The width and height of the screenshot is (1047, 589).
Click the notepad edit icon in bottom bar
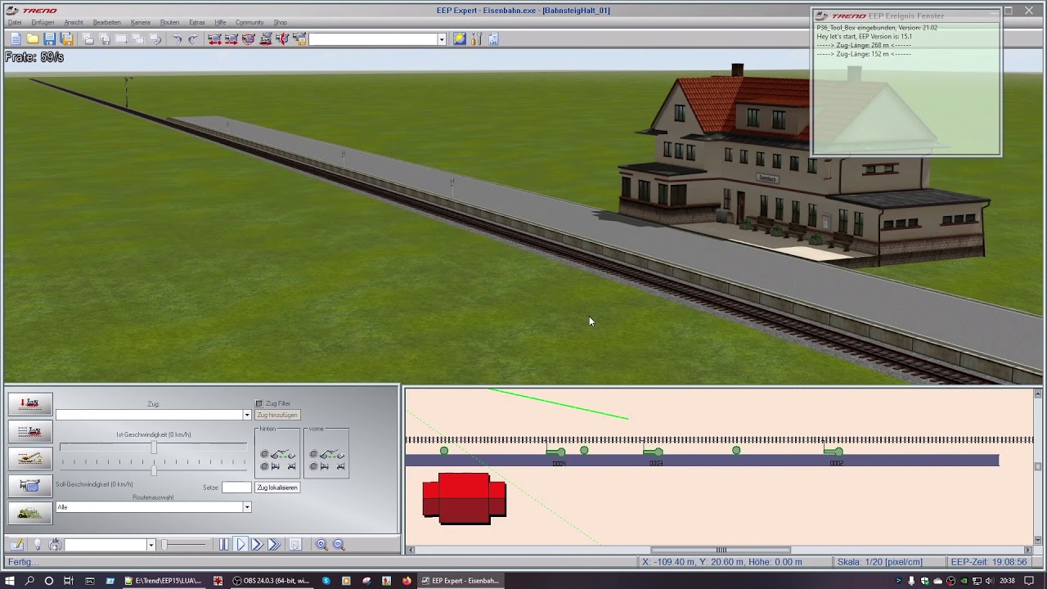pyautogui.click(x=16, y=545)
